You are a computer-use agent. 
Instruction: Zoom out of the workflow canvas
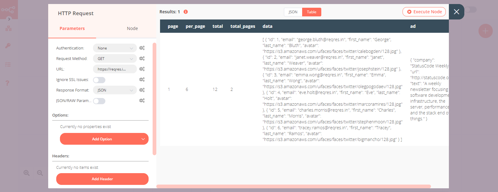pyautogui.click(x=40, y=173)
